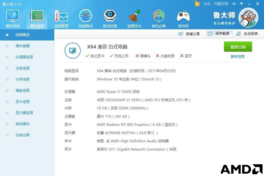Select 功耗估算 in the sidebar
Viewport: 264px width, 176px height.
27,135
